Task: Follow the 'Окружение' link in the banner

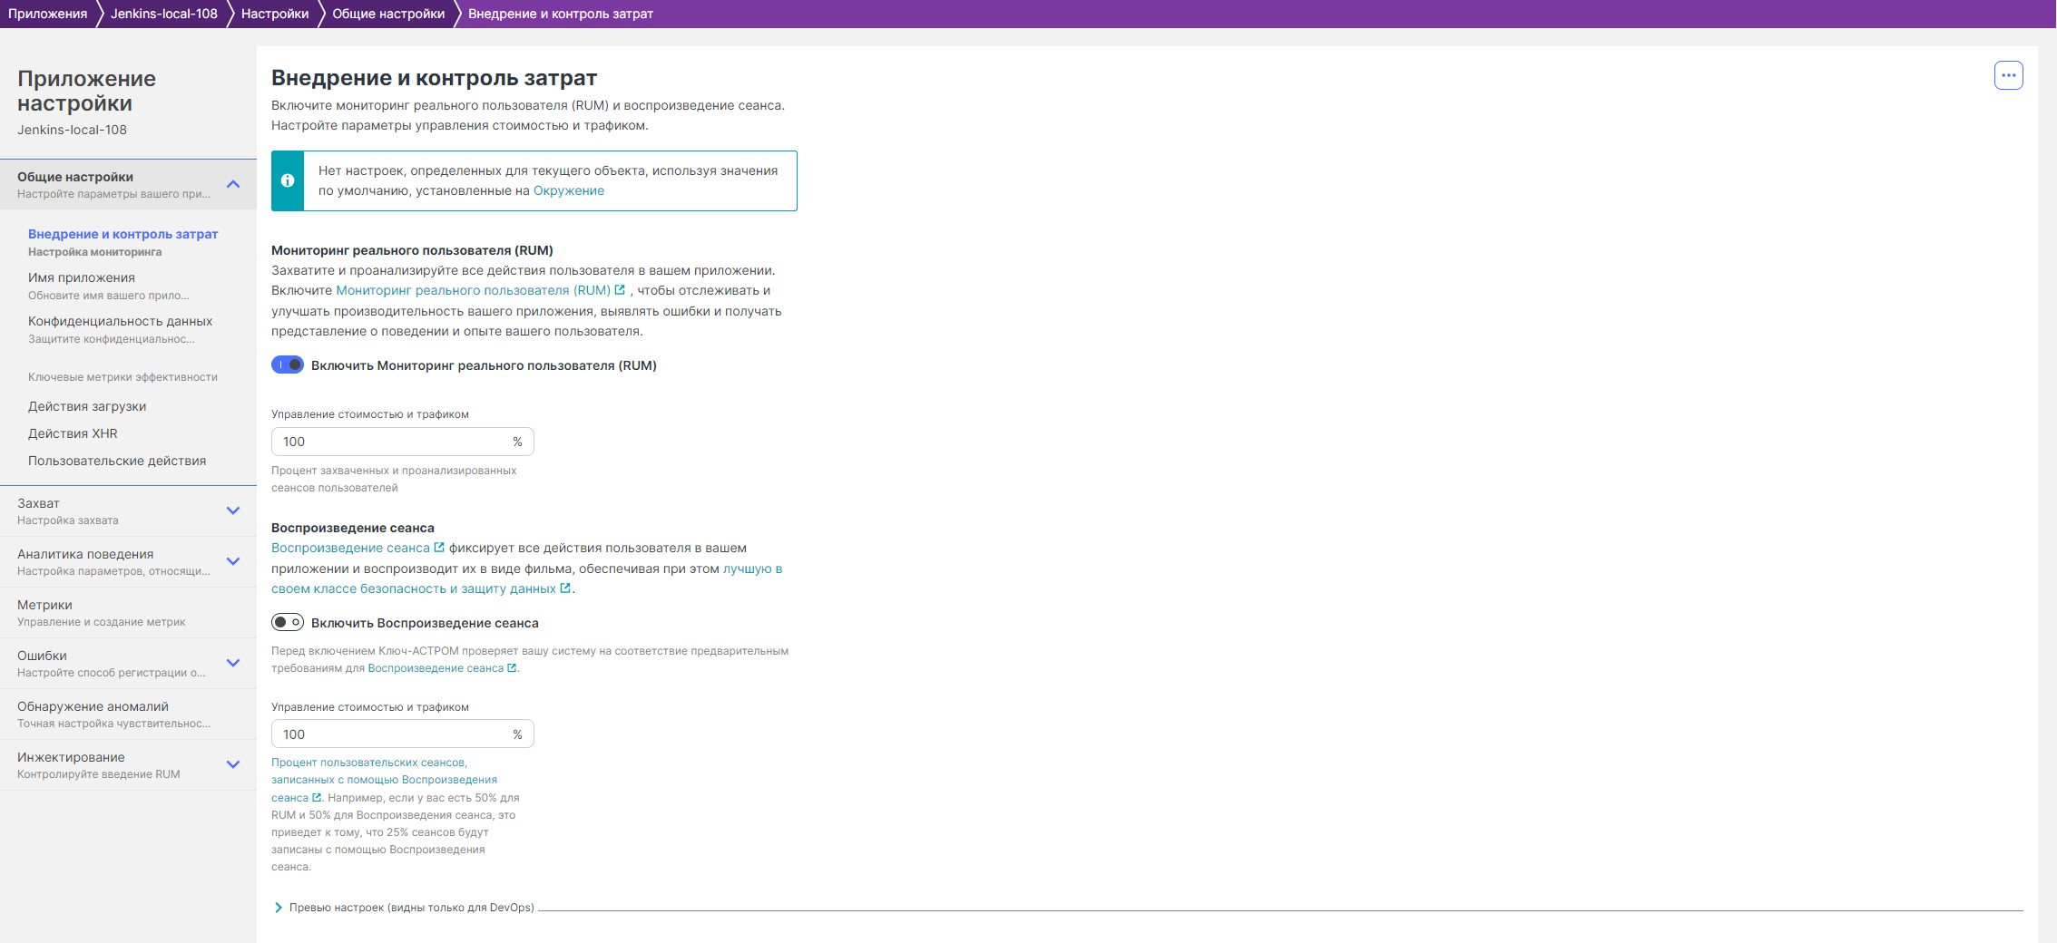Action: click(568, 190)
